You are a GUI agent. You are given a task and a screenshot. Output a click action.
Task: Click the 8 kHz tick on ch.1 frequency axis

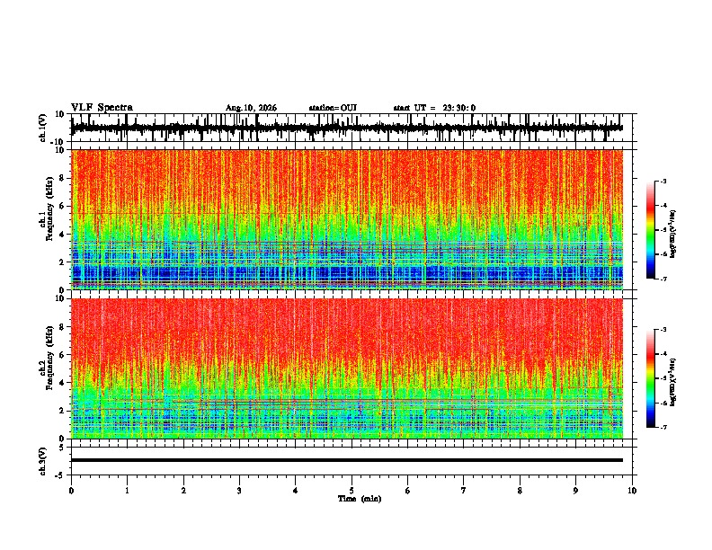pos(62,178)
